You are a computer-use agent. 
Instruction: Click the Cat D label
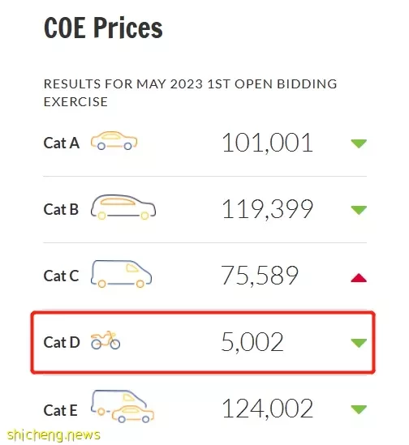point(62,342)
